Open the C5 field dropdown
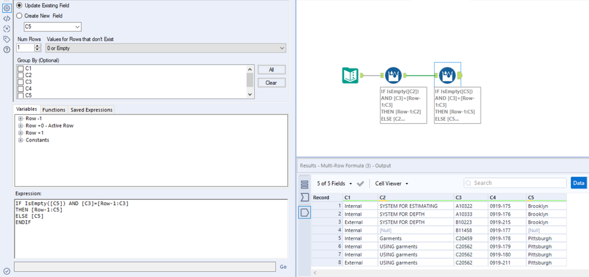Viewport: 589px width, 277px height. (52, 27)
